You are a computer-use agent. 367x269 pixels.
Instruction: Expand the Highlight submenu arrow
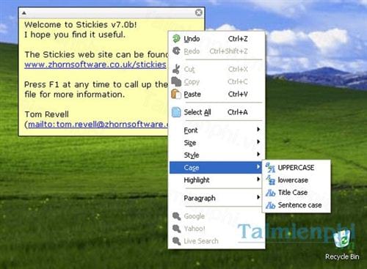pyautogui.click(x=258, y=179)
